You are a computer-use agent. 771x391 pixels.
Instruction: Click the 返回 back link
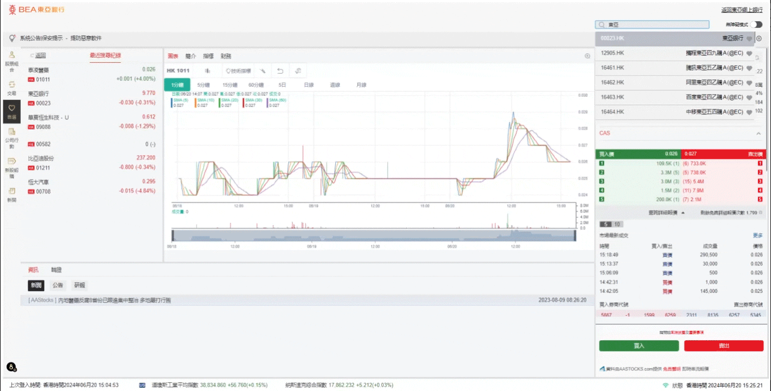(38, 55)
